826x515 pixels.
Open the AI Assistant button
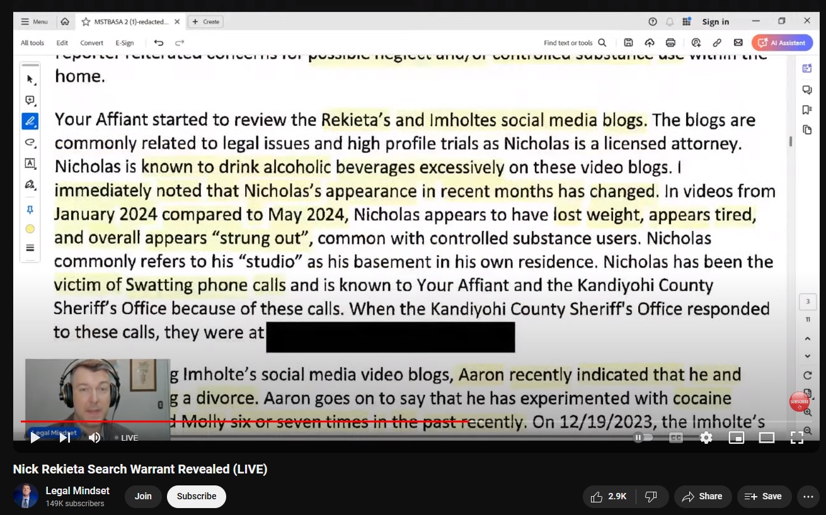(782, 43)
